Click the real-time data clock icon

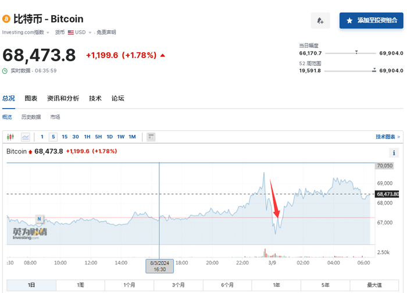(5, 71)
